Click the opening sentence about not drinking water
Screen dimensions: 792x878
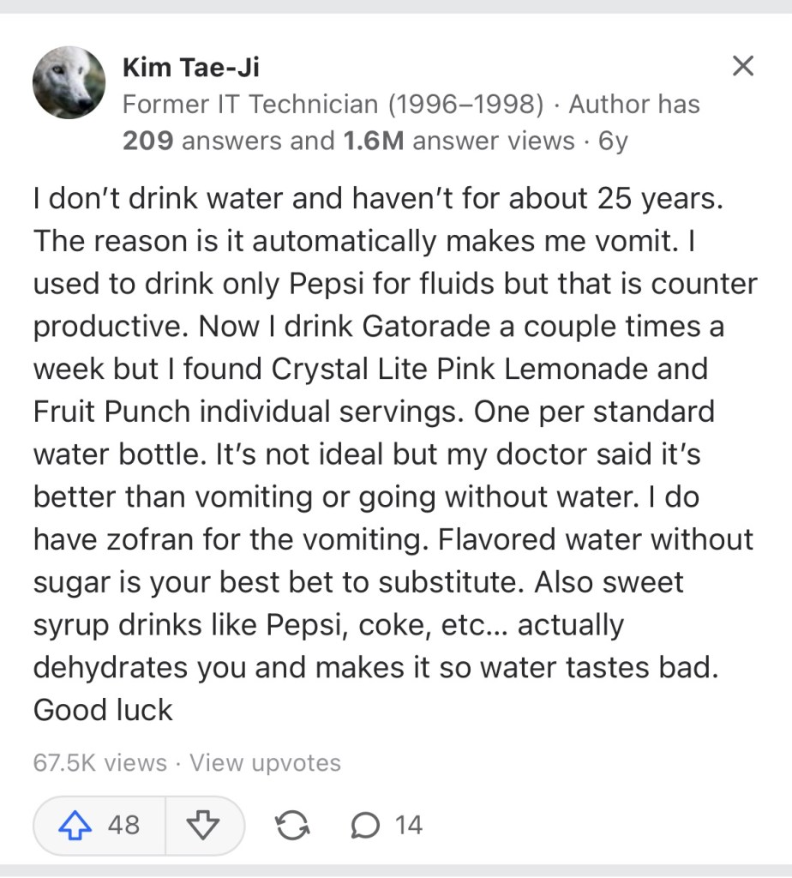click(377, 200)
